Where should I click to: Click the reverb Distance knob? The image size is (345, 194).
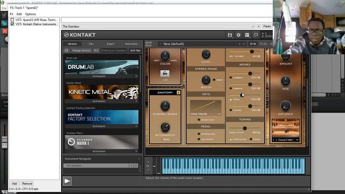click(285, 106)
